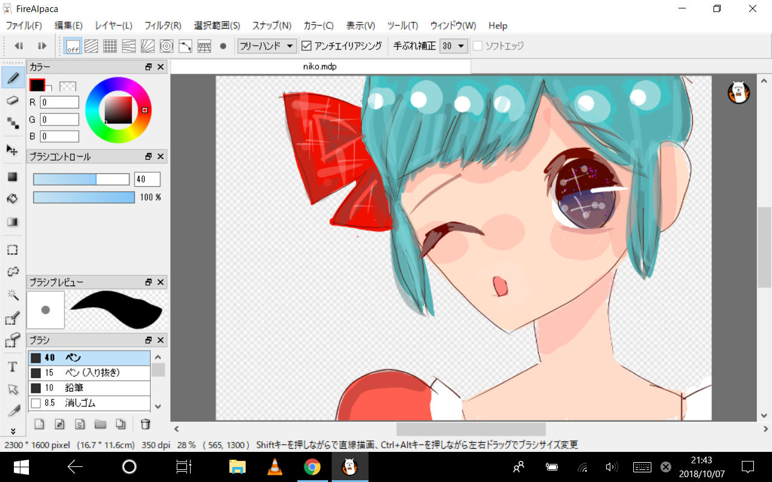
Task: Enable the grid snap icon
Action: [x=110, y=46]
